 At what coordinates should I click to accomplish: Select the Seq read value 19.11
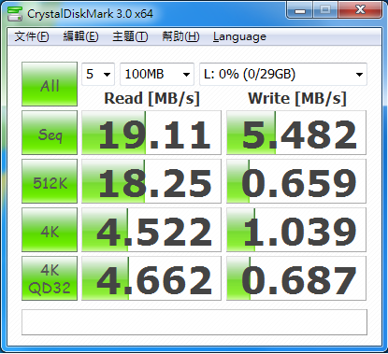151,133
